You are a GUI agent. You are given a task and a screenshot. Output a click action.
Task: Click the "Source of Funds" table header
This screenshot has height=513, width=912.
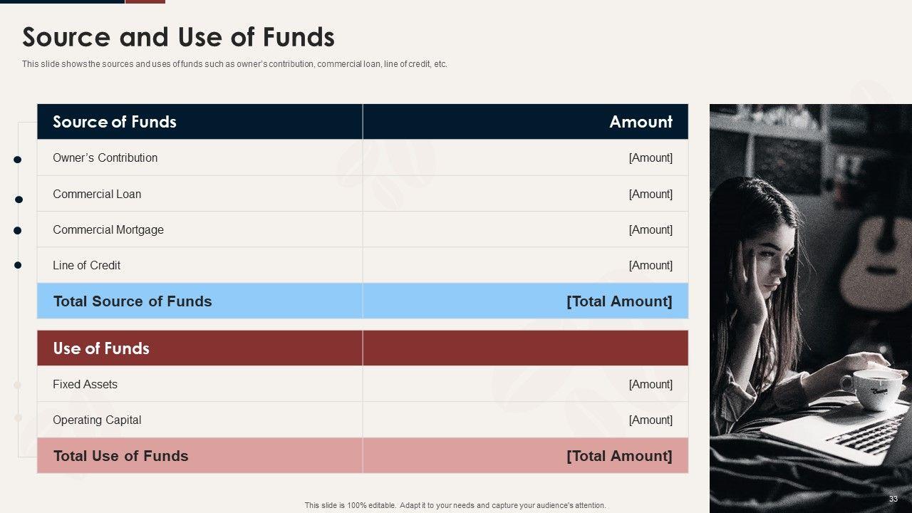pyautogui.click(x=115, y=122)
